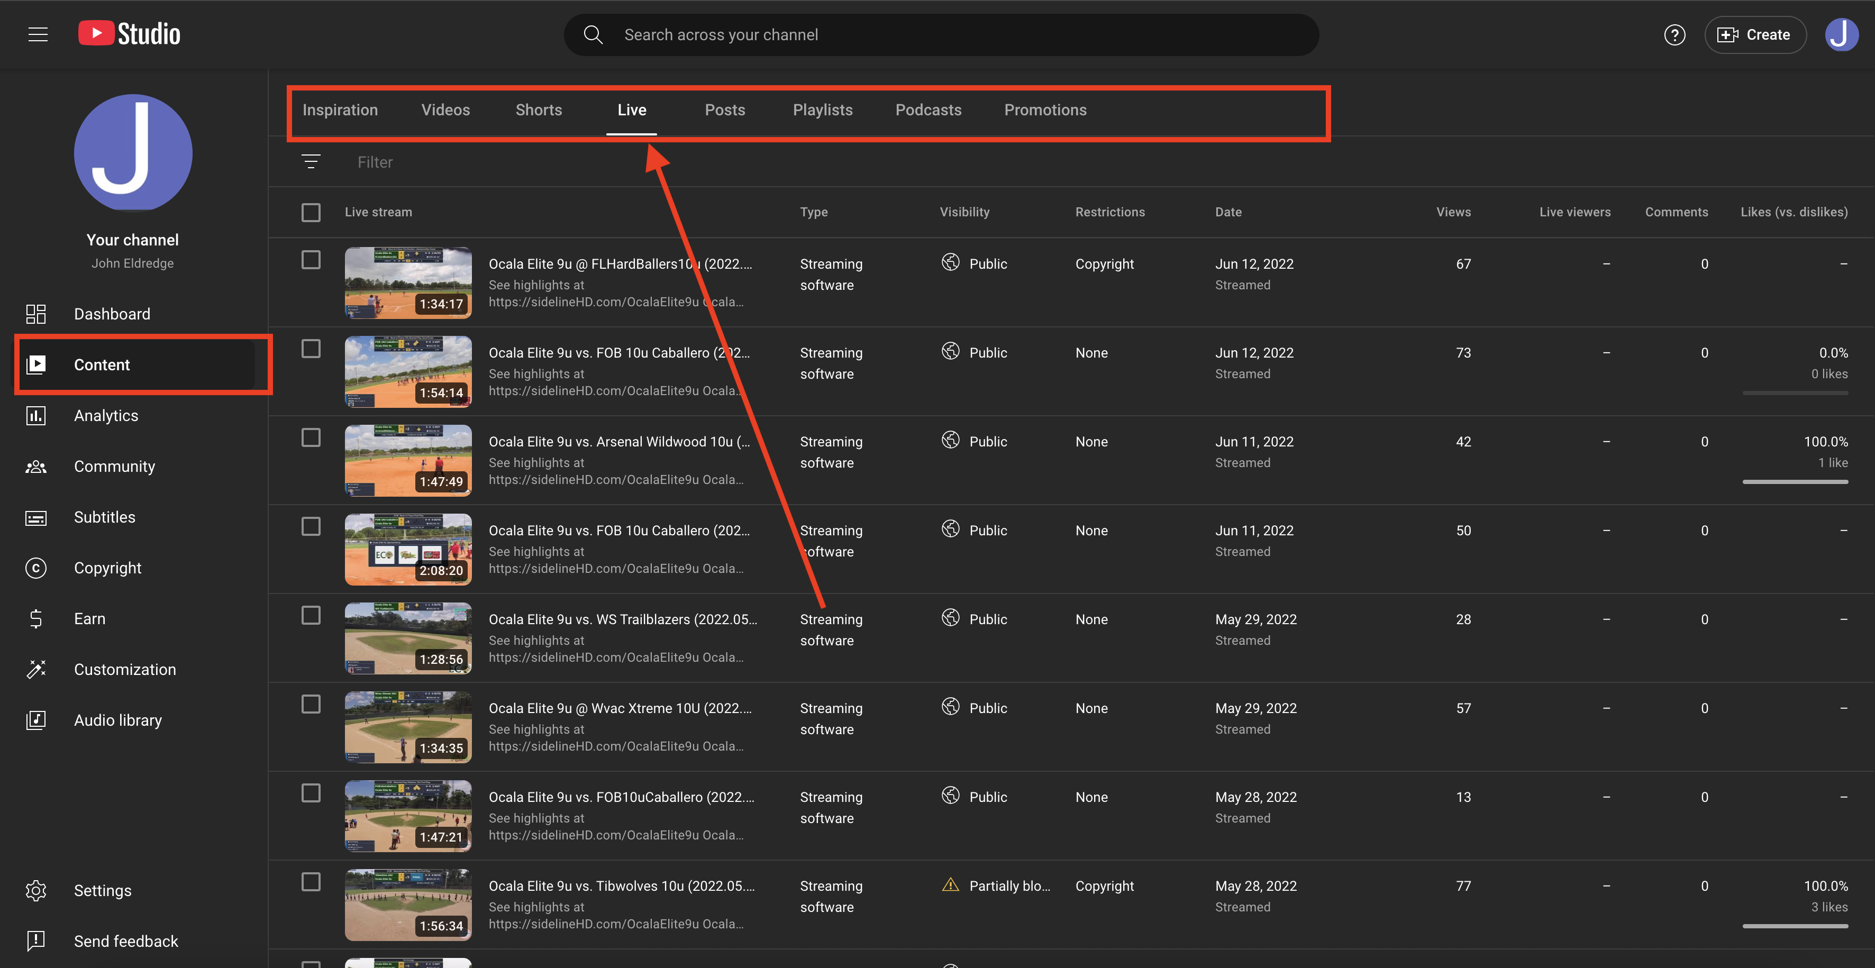Click the 0.0% like ratio bar for the 1:54:14 FOB Caballero stream

[x=1795, y=392]
